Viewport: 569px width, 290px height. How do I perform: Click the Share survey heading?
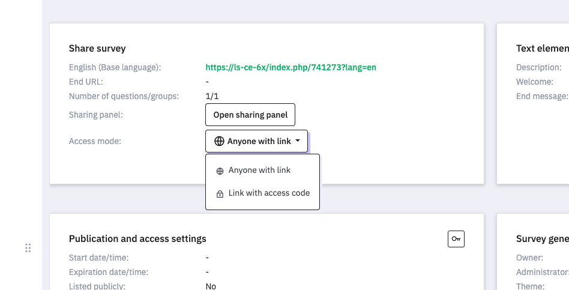click(x=97, y=49)
